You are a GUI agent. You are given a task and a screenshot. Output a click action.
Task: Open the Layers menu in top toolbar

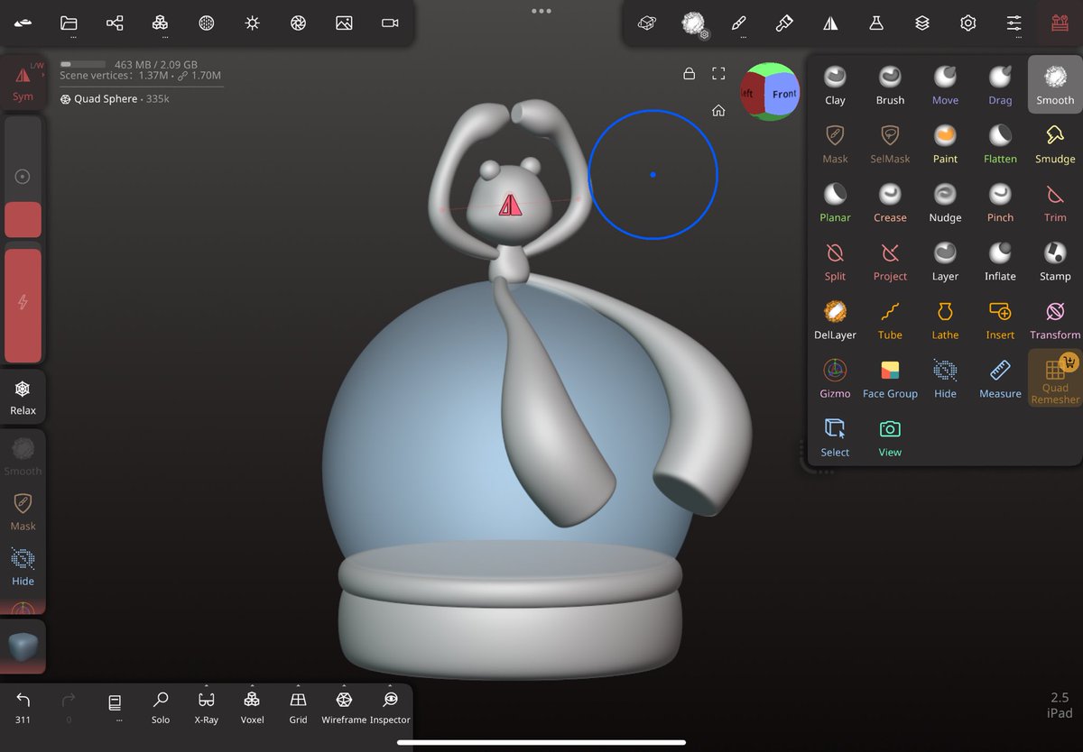(922, 23)
